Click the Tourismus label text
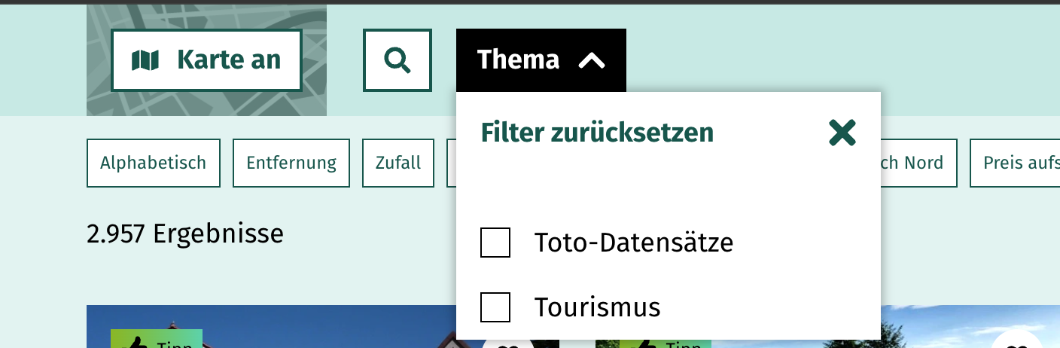 tap(597, 307)
